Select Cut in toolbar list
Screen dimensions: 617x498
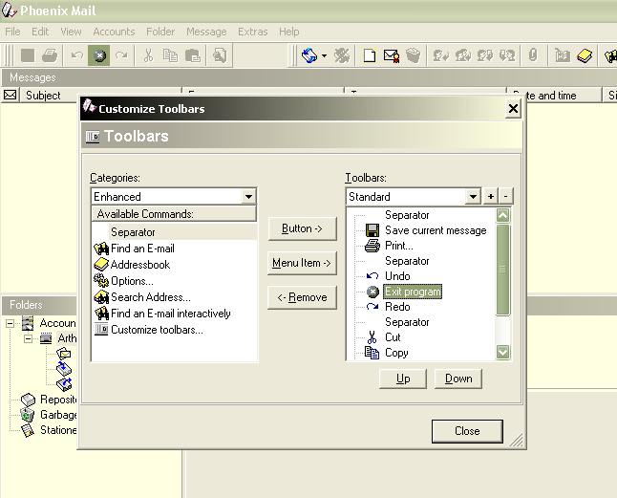coord(393,337)
